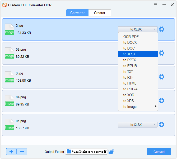Image resolution: width=177 pixels, height=159 pixels.
Task: Click the 136.7 KB file size
Action: [x=22, y=128]
